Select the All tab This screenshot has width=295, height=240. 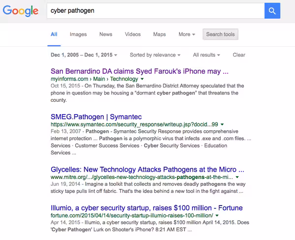54,34
